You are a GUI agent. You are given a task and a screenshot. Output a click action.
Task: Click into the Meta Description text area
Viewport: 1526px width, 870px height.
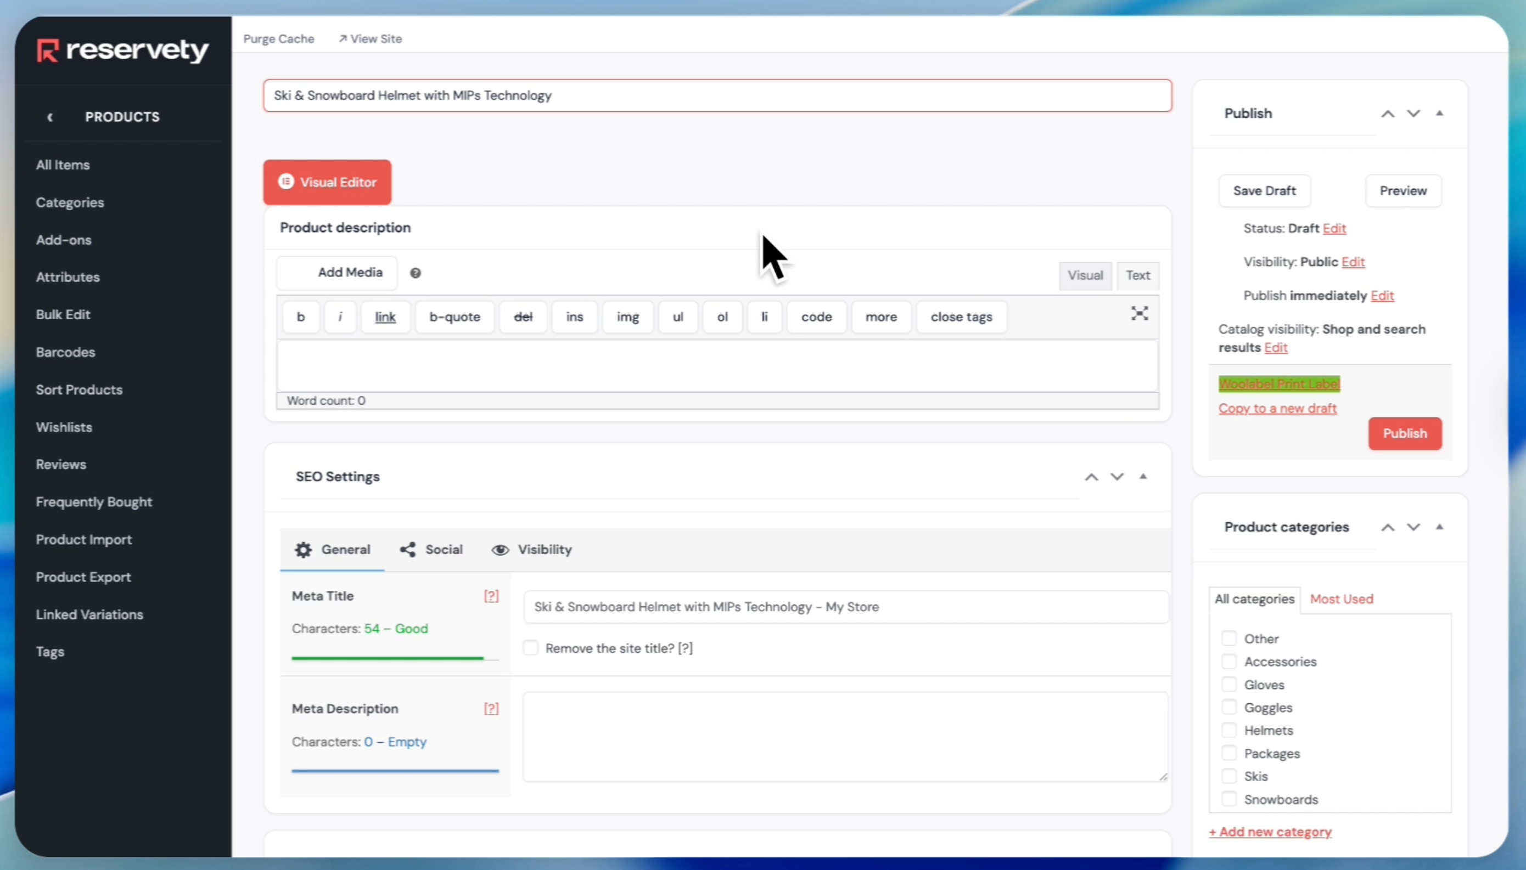click(845, 736)
